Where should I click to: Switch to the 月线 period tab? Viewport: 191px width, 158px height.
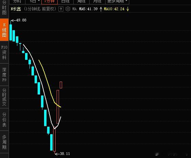[97, 2]
